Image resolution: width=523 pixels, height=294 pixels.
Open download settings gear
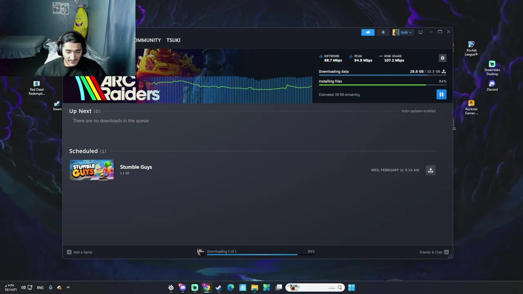[443, 58]
